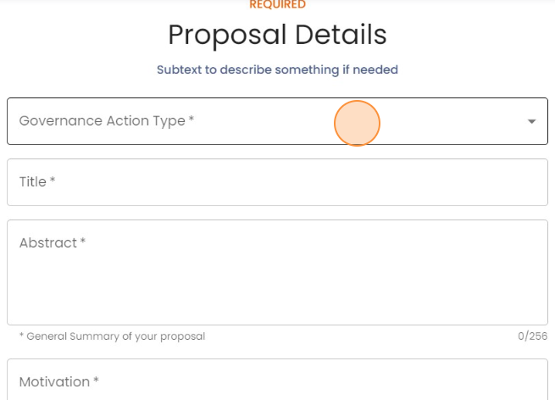Click the asterisk after Governance Action Type
This screenshot has width=555, height=400.
pyautogui.click(x=191, y=121)
